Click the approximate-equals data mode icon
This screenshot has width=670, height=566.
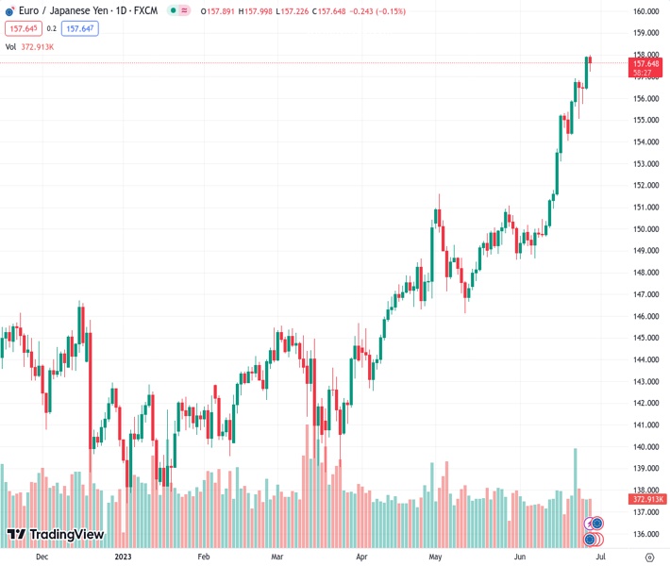tap(184, 10)
